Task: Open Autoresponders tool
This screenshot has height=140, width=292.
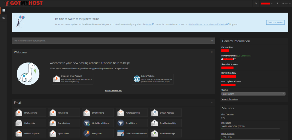Action: point(121,113)
